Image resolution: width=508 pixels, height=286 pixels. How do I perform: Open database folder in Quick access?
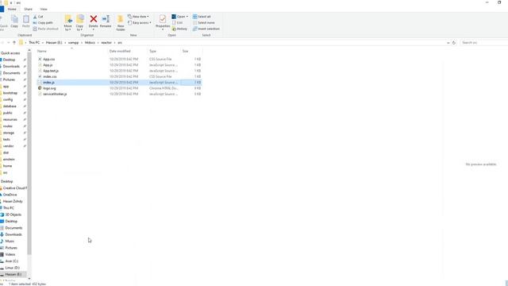pos(10,106)
